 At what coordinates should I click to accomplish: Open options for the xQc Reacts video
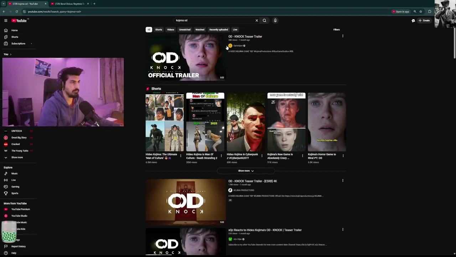(343, 230)
